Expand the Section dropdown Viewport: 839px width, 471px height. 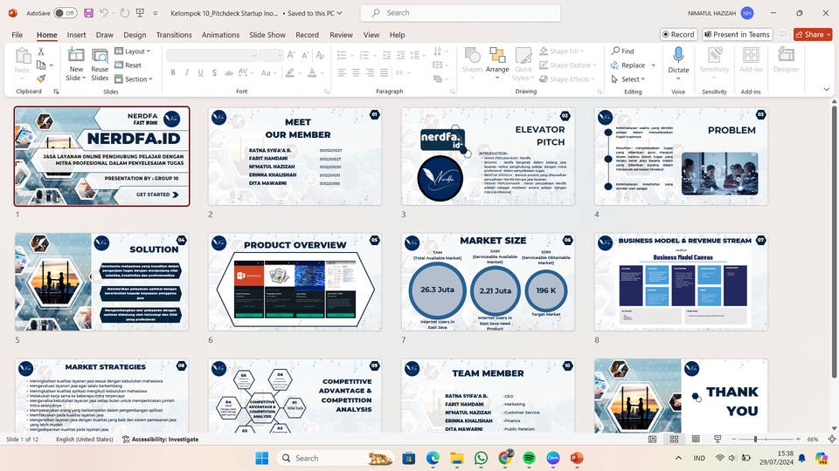click(x=133, y=79)
